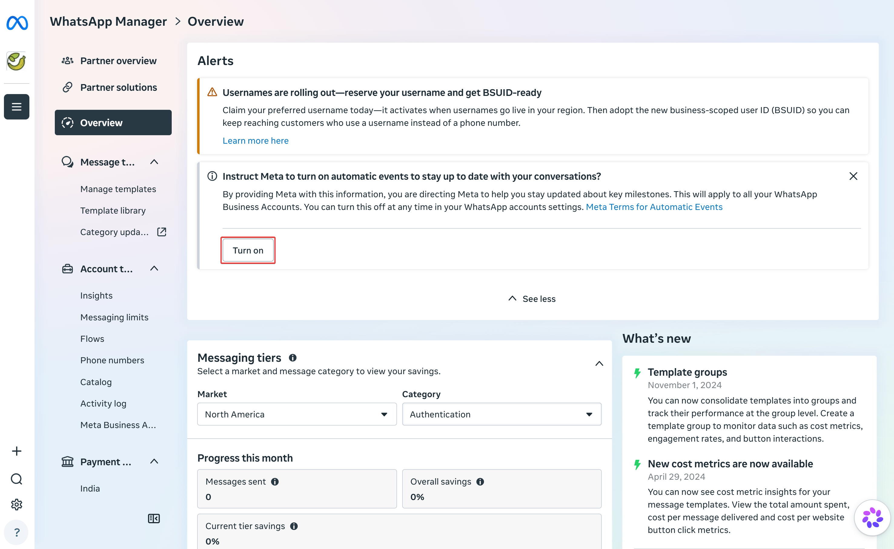The image size is (894, 549).
Task: Click the info circle alert icon
Action: 212,176
